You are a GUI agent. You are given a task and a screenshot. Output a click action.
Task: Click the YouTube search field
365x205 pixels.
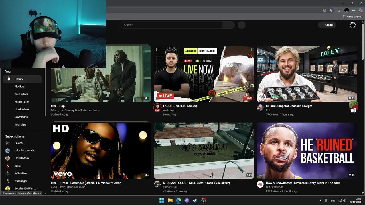[x=171, y=25]
